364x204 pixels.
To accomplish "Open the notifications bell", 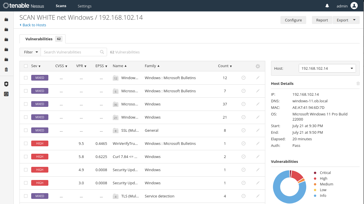I will coord(327,6).
